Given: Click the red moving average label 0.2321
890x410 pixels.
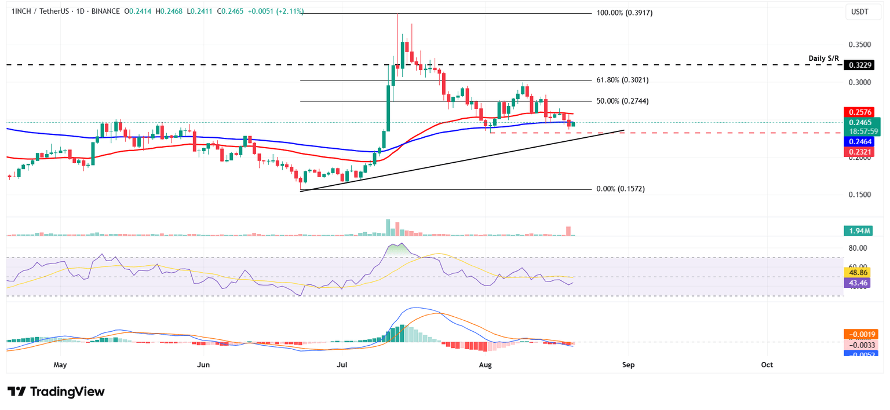Looking at the screenshot, I should [861, 152].
